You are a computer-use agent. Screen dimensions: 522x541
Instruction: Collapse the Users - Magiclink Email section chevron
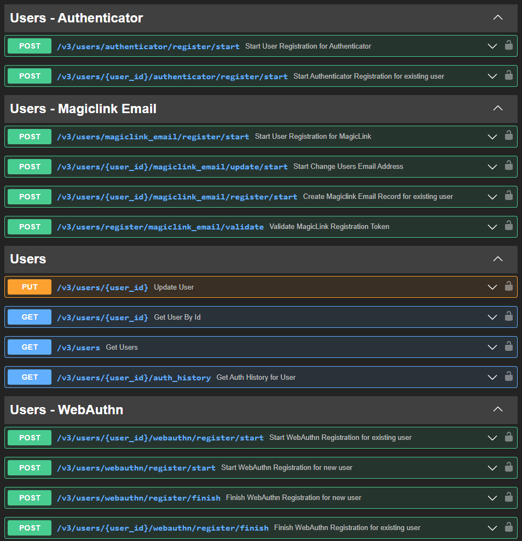tap(498, 108)
